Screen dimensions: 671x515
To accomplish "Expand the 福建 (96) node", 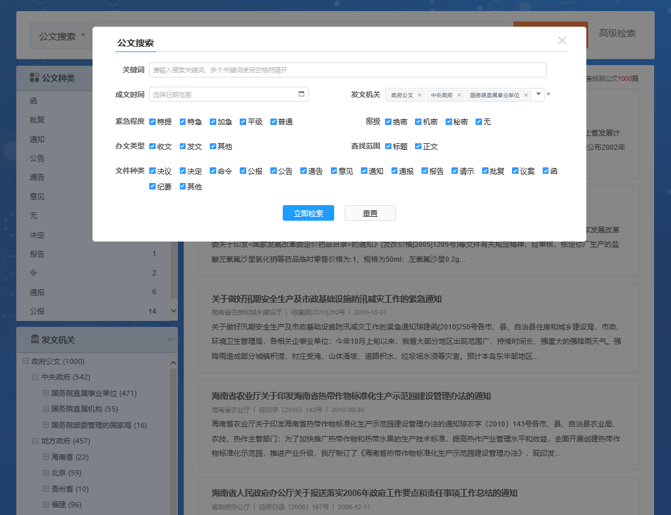I will pyautogui.click(x=46, y=505).
